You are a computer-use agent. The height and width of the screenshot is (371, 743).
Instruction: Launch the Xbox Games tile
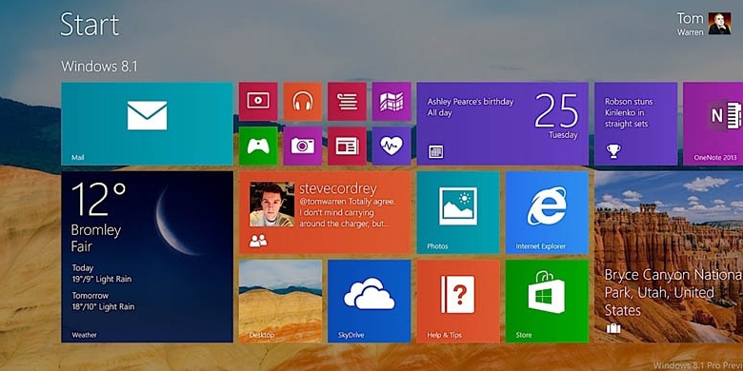(258, 146)
